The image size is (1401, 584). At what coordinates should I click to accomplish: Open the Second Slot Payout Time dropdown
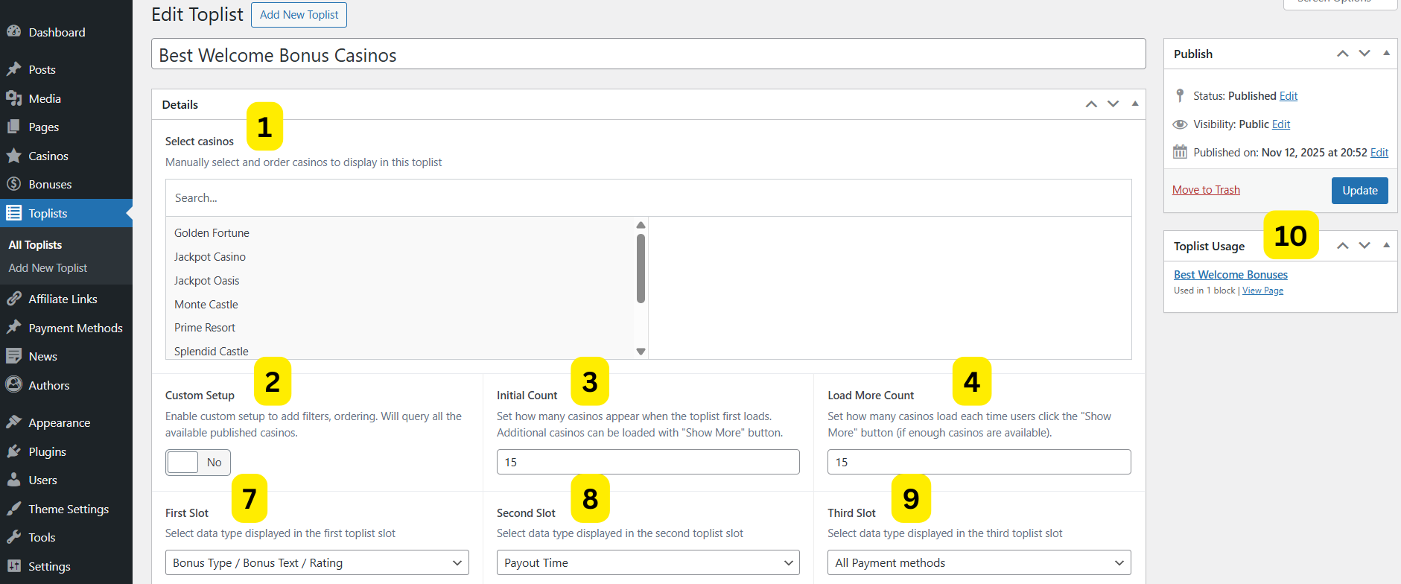647,563
